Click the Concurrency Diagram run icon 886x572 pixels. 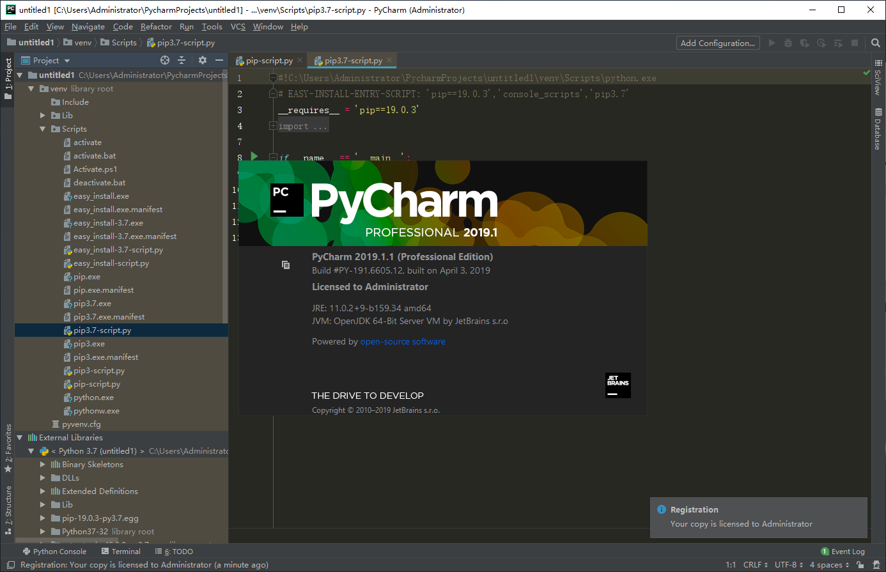(839, 43)
